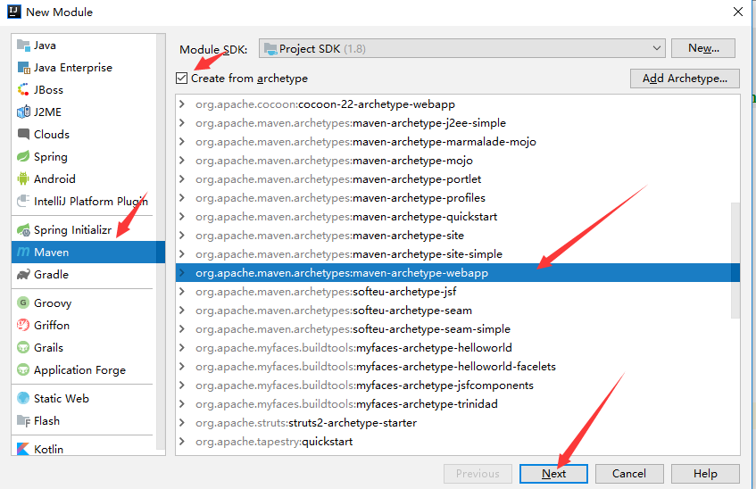Click the Static Web globe icon
Viewport: 756px width, 489px height.
(23, 398)
